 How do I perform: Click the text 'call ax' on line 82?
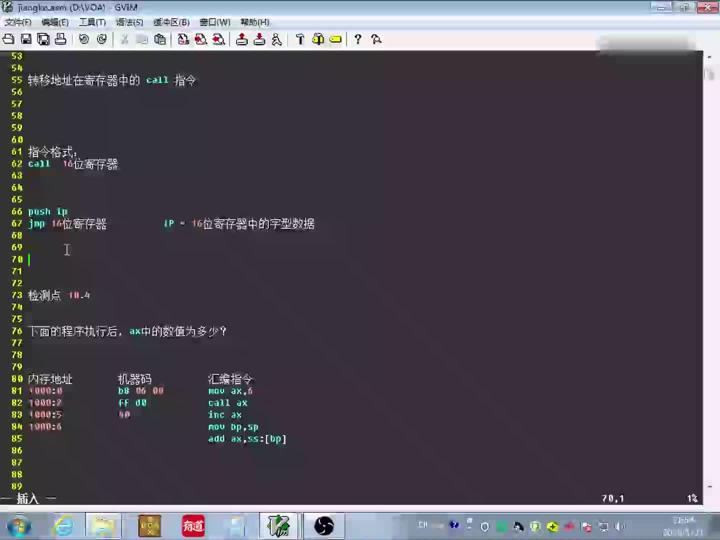click(x=228, y=403)
